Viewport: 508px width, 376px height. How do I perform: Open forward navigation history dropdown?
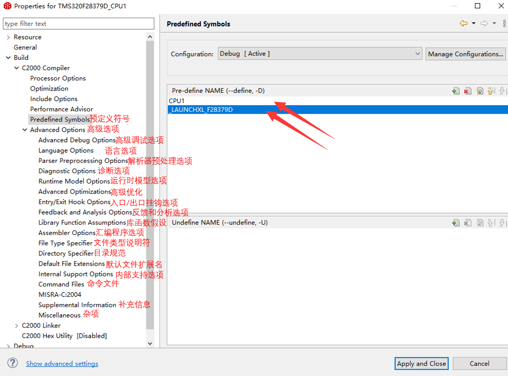click(494, 23)
